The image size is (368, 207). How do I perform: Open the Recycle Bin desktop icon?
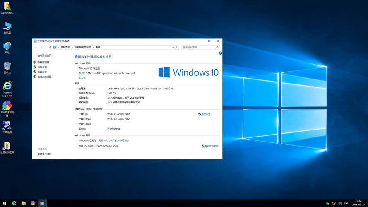[7, 68]
